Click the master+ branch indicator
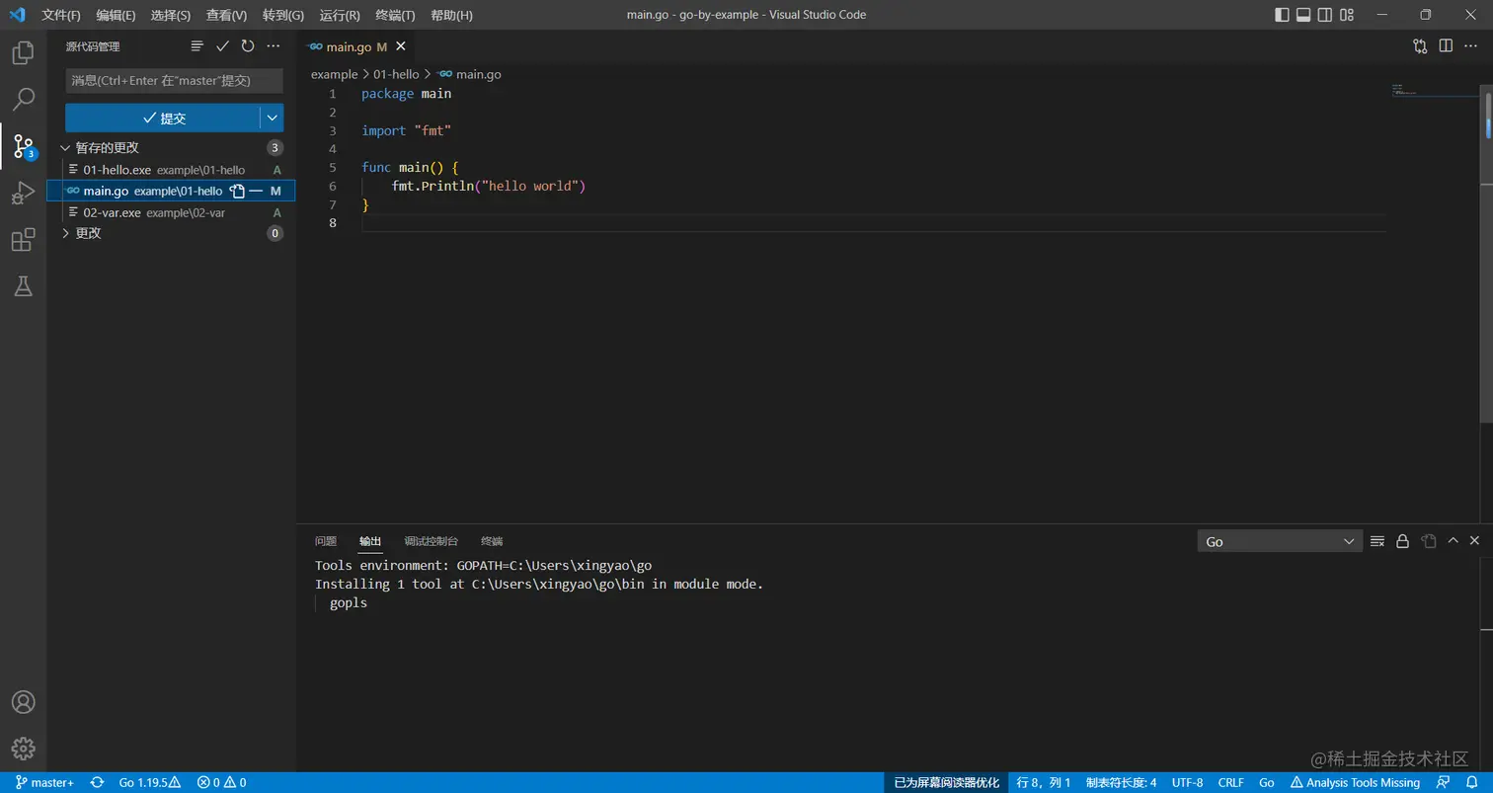 pyautogui.click(x=44, y=782)
